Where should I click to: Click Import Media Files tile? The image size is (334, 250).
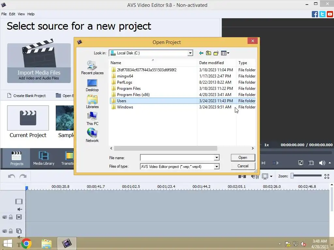39,63
